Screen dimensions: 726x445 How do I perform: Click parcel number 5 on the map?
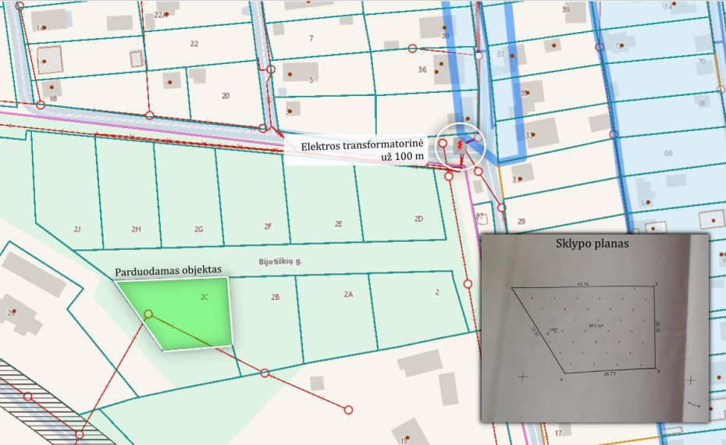click(x=311, y=80)
